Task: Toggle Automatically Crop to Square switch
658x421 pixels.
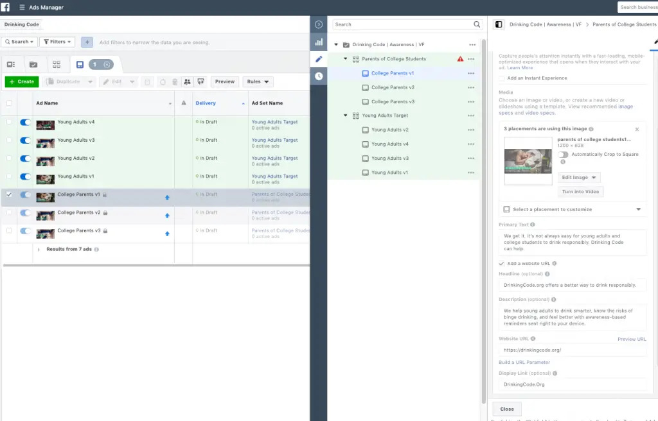Action: tap(563, 154)
